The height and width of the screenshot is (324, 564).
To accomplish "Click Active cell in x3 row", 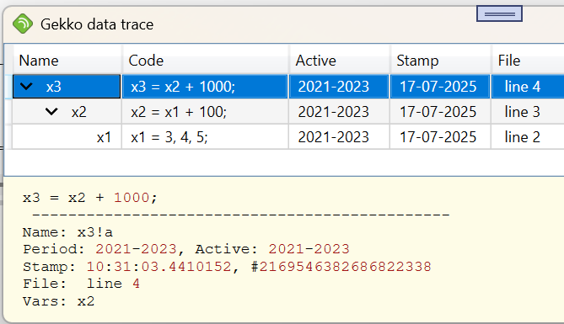I will [339, 87].
